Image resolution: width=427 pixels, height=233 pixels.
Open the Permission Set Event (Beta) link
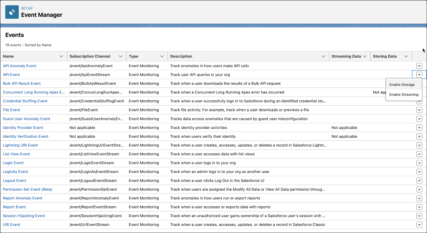pyautogui.click(x=27, y=189)
